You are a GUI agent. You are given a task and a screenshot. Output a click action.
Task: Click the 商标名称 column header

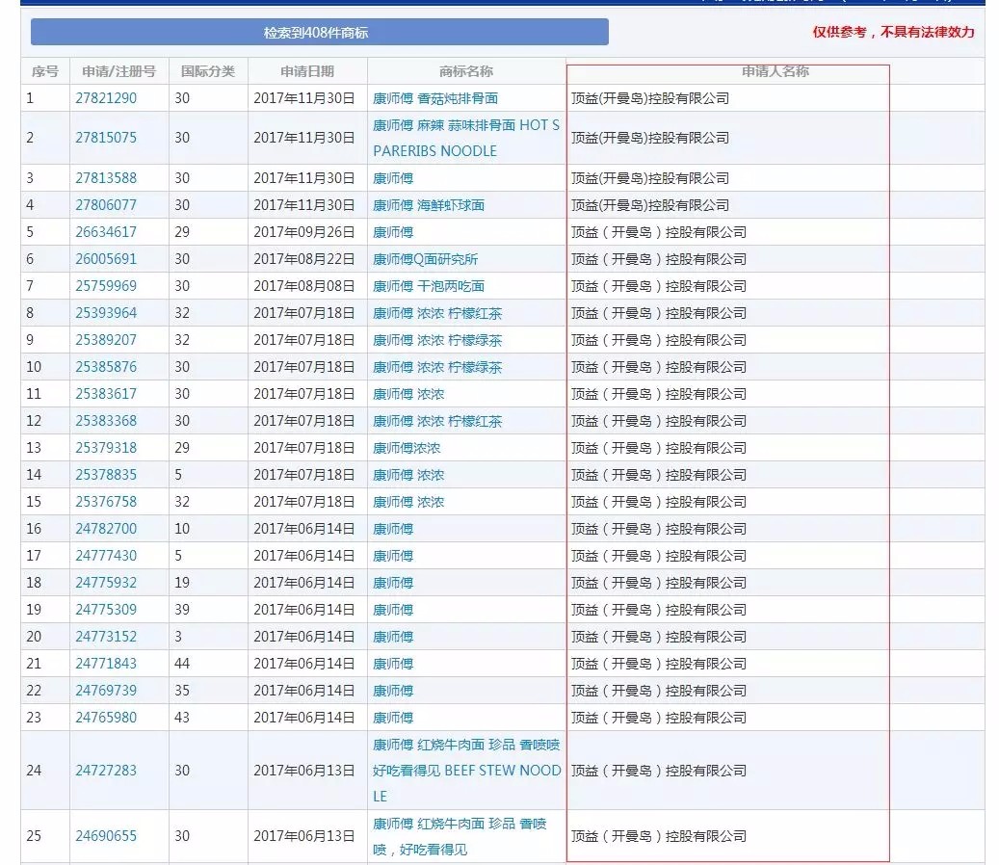click(x=466, y=71)
